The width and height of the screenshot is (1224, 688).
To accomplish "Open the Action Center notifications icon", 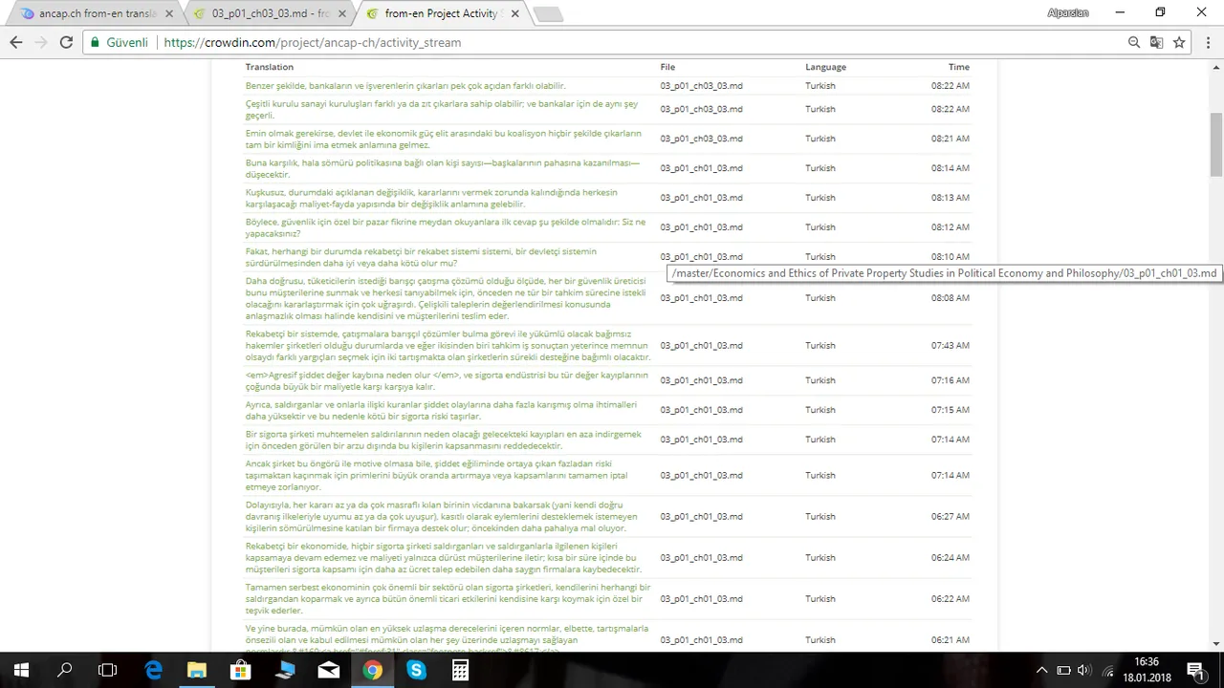I will pyautogui.click(x=1194, y=670).
